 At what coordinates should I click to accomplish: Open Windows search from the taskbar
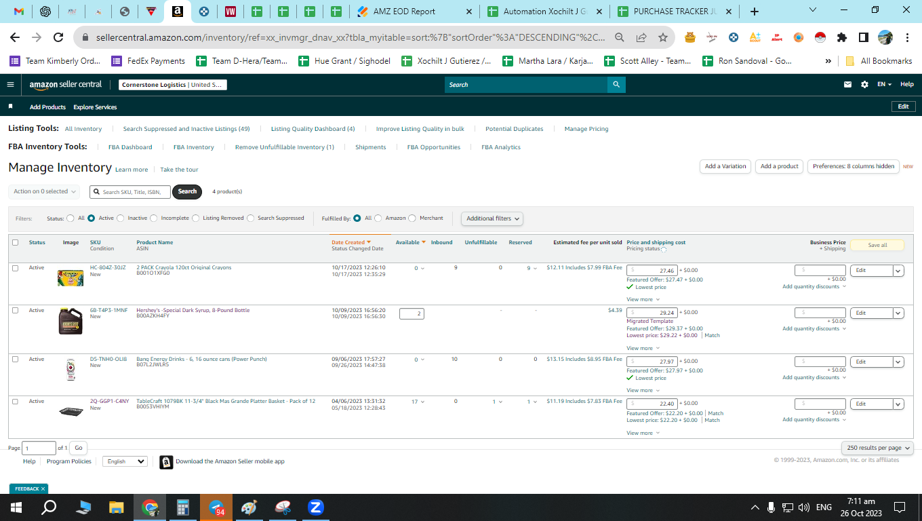point(49,507)
